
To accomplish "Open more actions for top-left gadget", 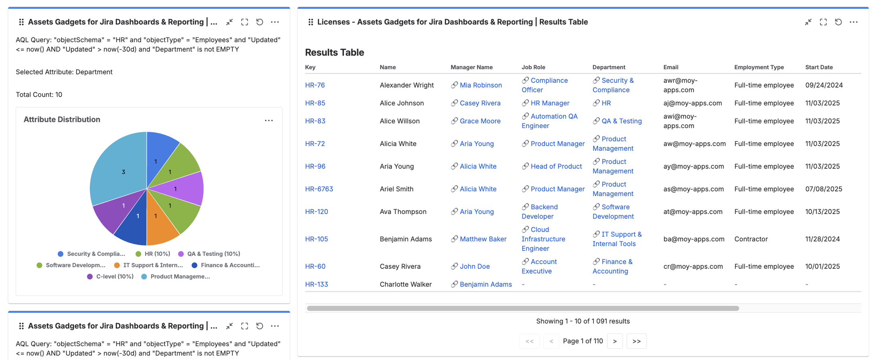I will (x=275, y=22).
